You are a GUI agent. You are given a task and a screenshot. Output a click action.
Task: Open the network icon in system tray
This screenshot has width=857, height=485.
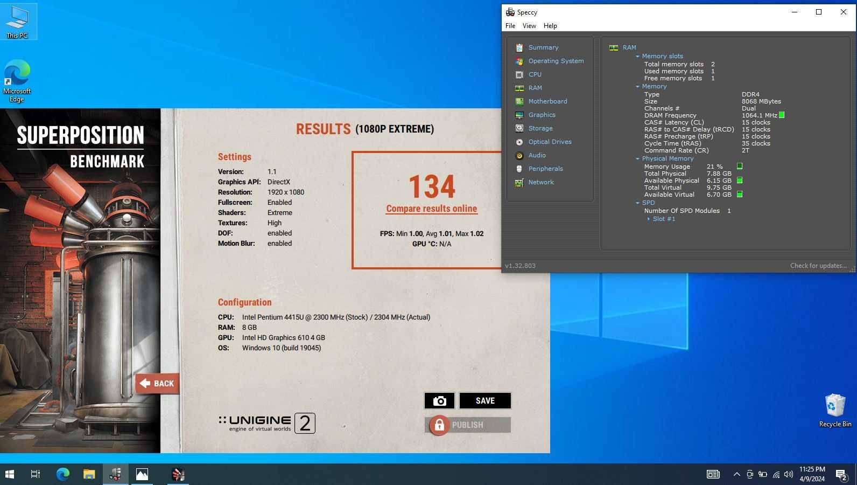(776, 474)
